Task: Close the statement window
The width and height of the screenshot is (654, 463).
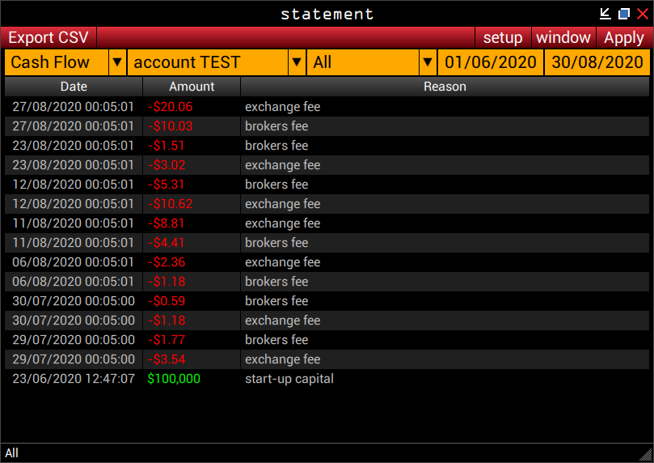Action: pyautogui.click(x=643, y=14)
